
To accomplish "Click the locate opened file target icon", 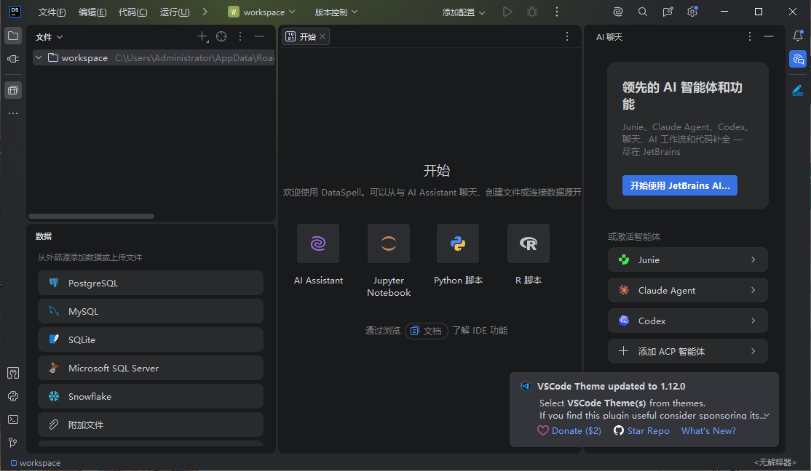I will tap(221, 36).
